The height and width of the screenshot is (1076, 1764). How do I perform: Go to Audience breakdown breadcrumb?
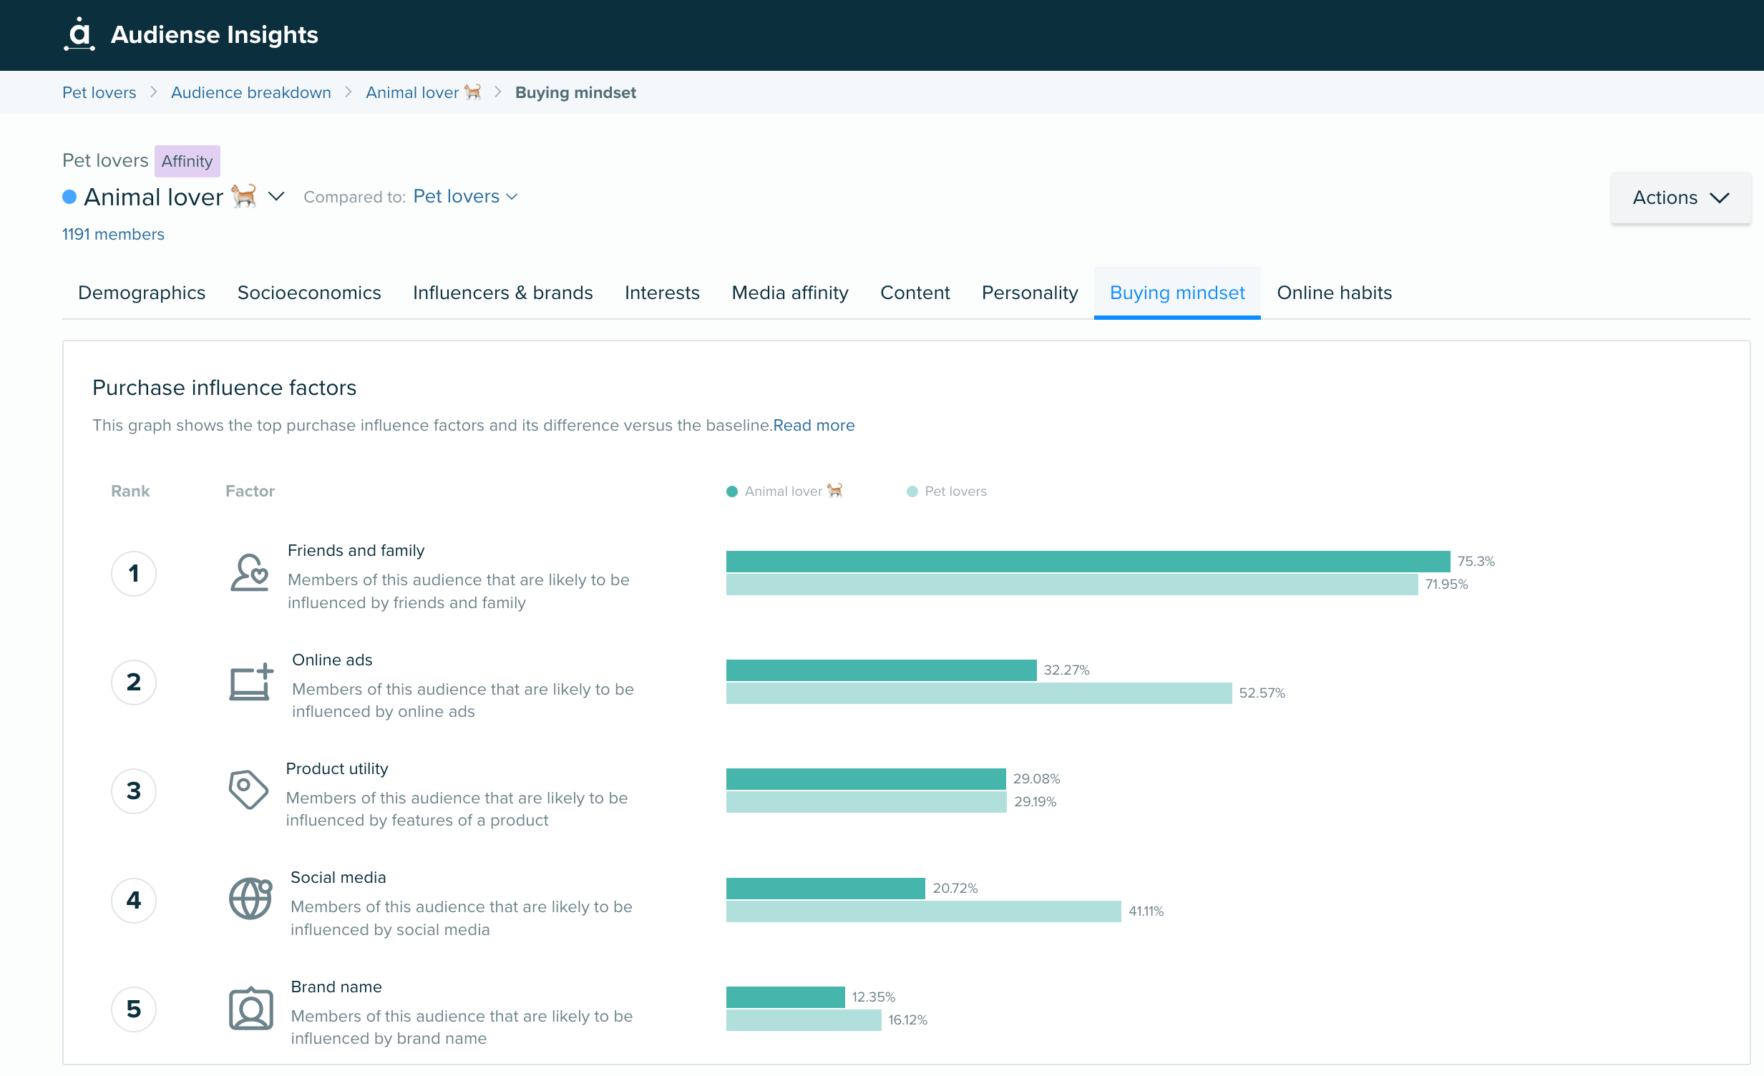click(x=250, y=92)
